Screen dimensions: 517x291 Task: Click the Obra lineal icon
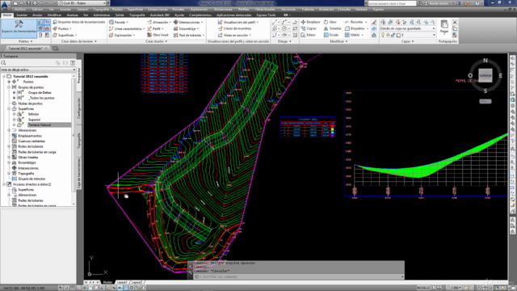[x=149, y=35]
